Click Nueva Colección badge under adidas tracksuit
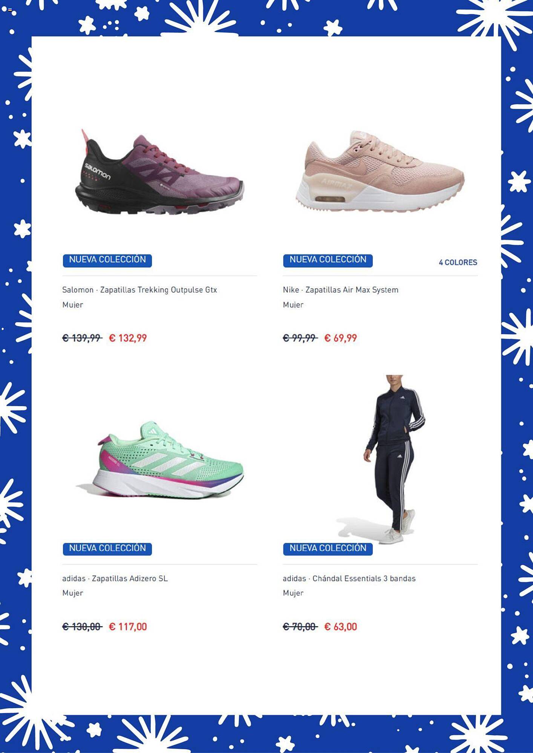 (x=328, y=549)
